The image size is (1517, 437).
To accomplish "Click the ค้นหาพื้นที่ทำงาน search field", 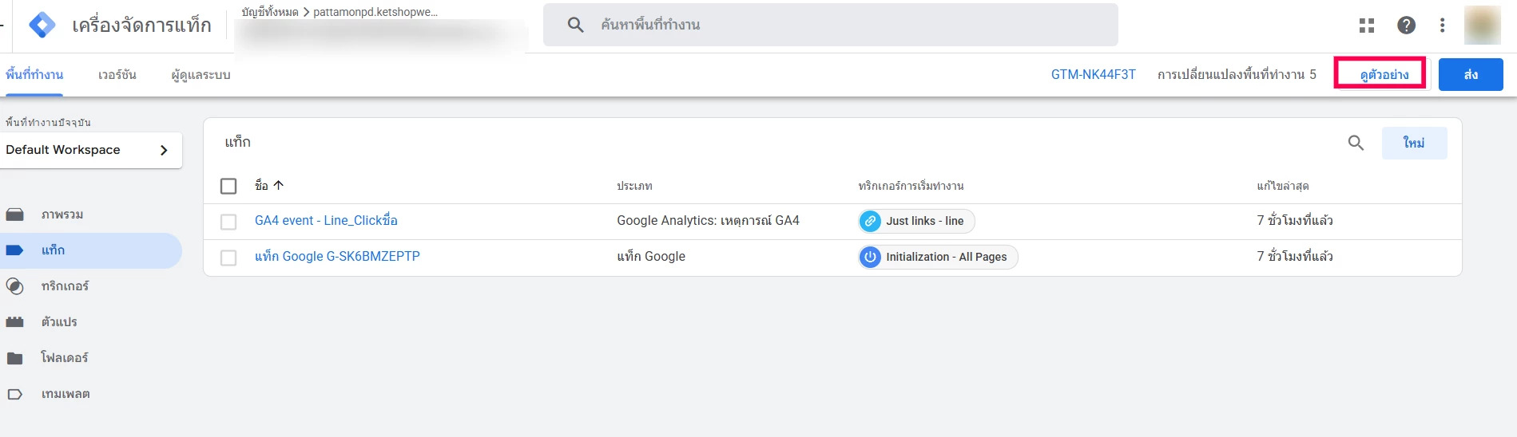I will pos(831,25).
